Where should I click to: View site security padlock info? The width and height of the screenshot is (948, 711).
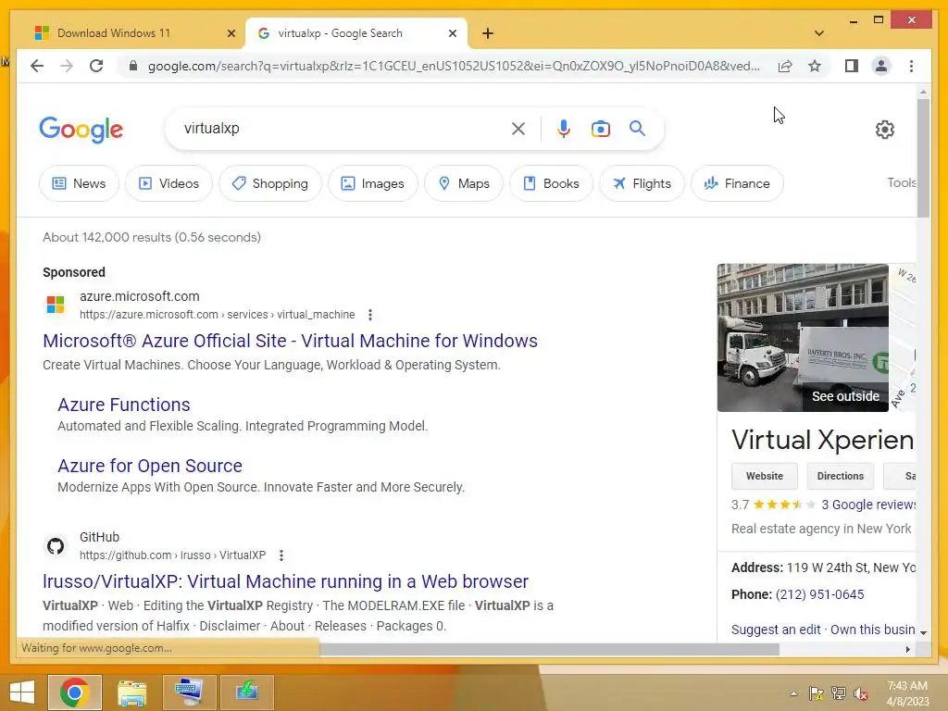click(133, 66)
